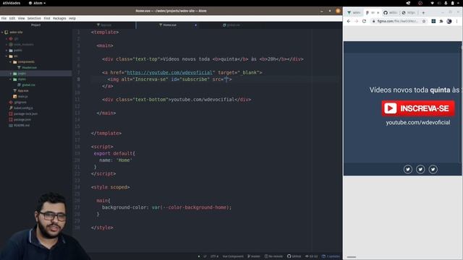Collapse the components folder
Viewport: 463px width, 260px height.
tap(11, 62)
